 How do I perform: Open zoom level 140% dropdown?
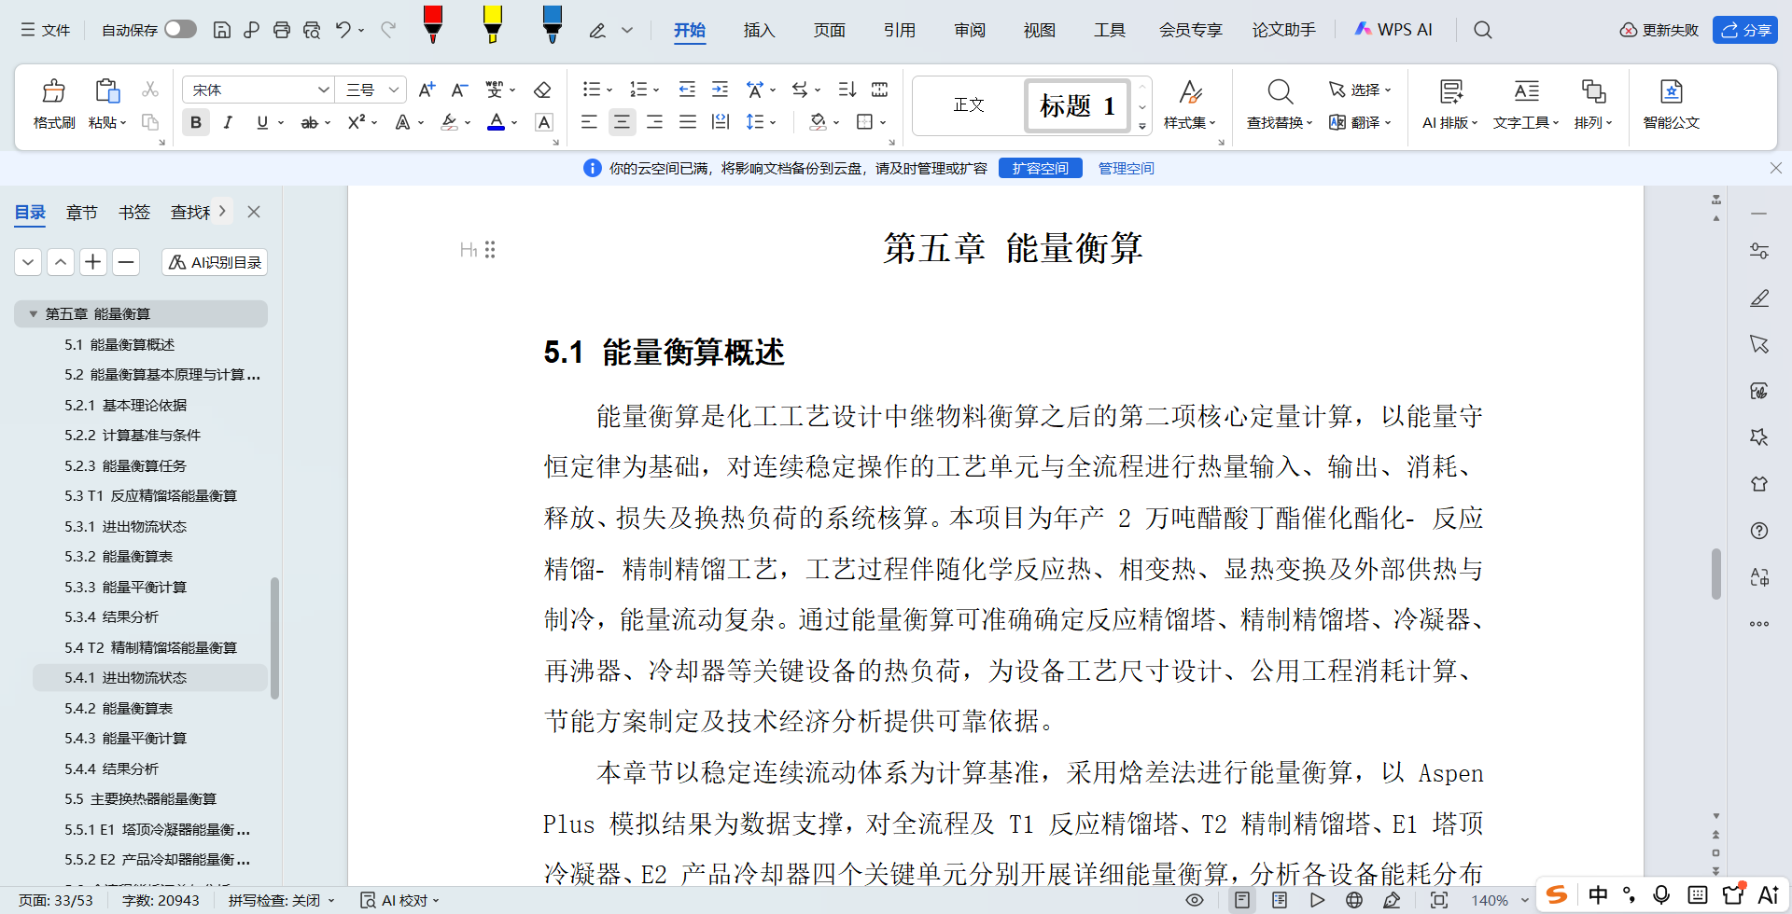pyautogui.click(x=1525, y=900)
